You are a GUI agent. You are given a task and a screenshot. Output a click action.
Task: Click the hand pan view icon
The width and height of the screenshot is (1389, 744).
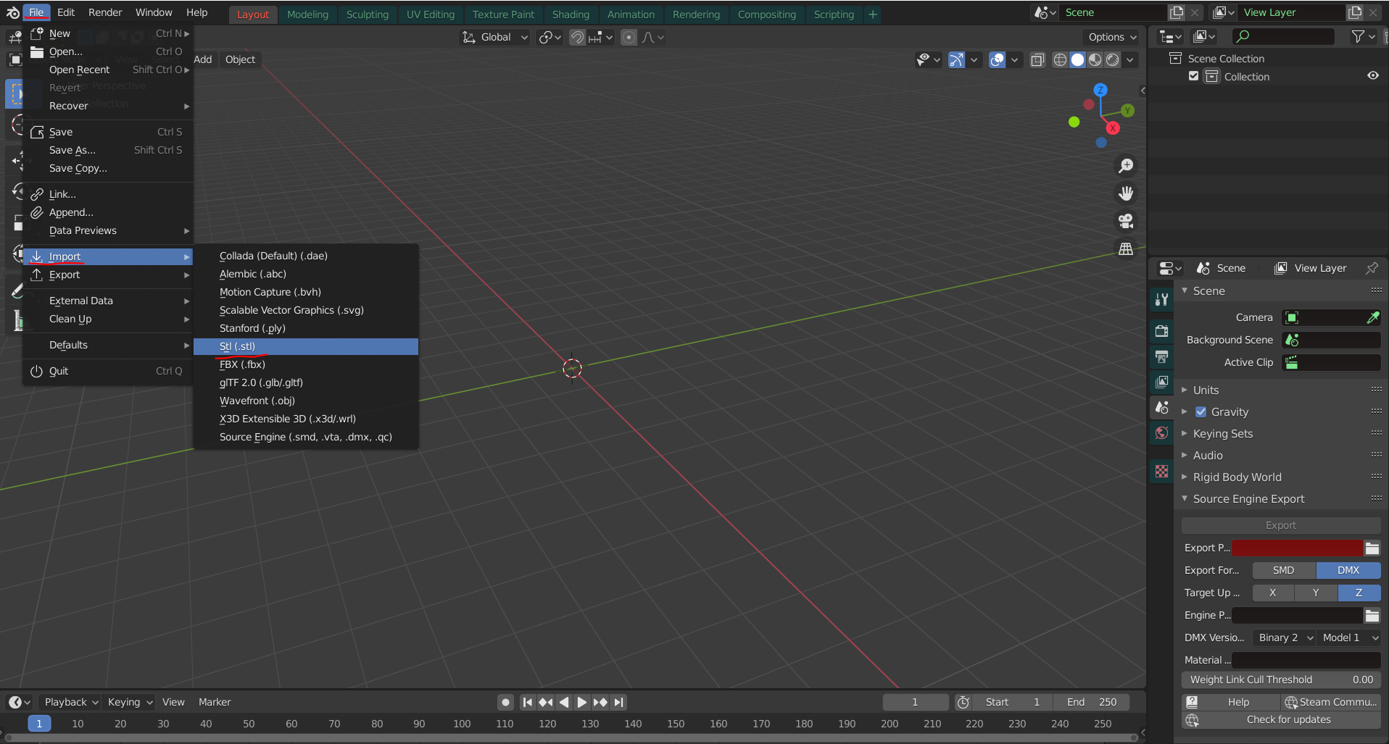1126,193
